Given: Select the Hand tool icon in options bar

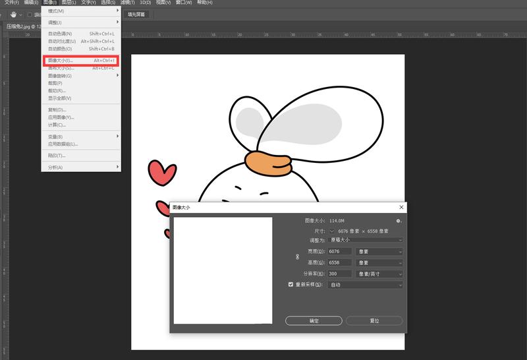Looking at the screenshot, I should pyautogui.click(x=13, y=14).
